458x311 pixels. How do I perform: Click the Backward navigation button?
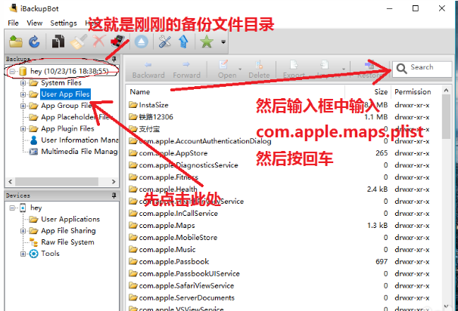(148, 70)
